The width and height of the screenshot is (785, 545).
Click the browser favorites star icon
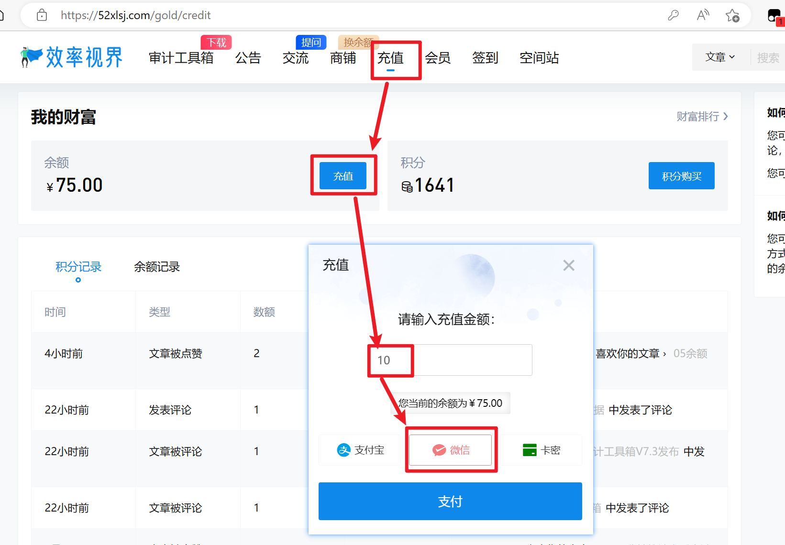pos(733,15)
